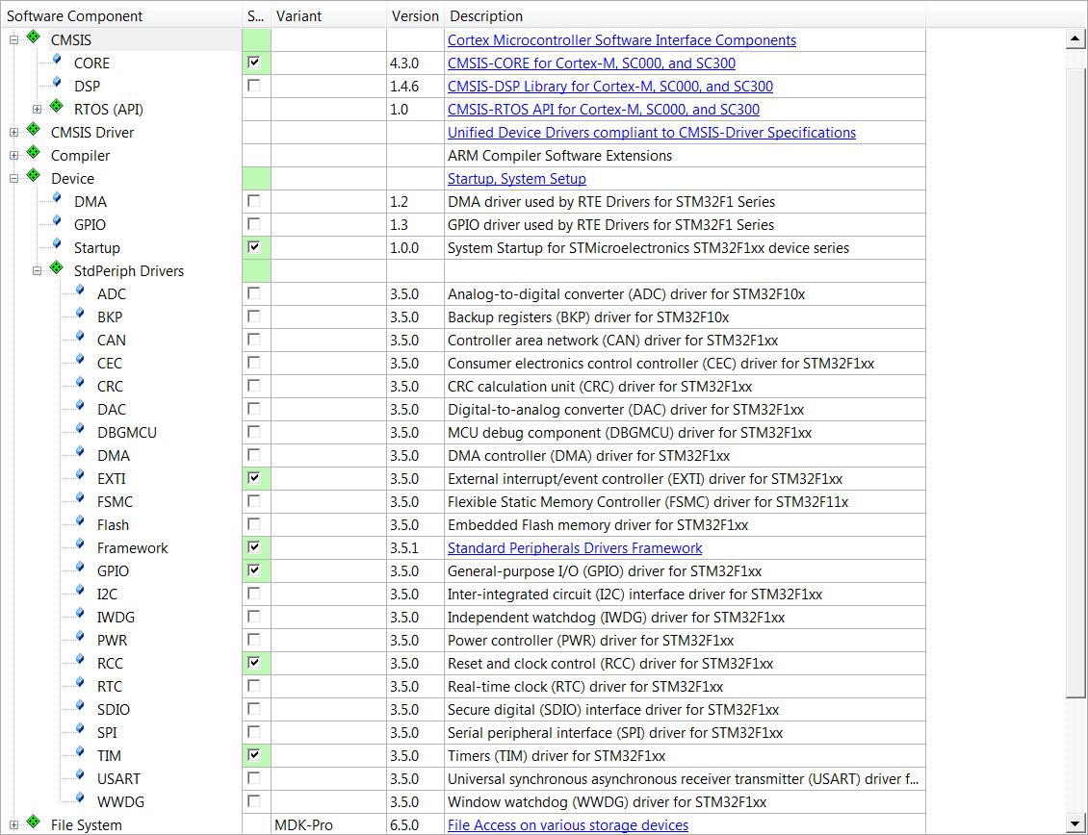Open the CMSIS-DSP Library link
Screen dimensions: 1088x835
point(609,86)
